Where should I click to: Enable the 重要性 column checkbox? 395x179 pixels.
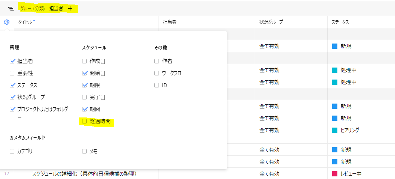[12, 73]
